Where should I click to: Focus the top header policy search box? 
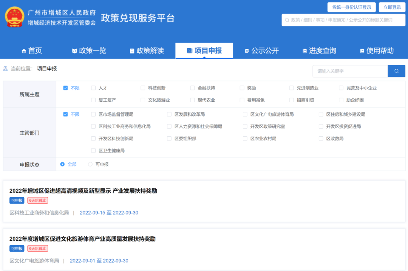(344, 20)
